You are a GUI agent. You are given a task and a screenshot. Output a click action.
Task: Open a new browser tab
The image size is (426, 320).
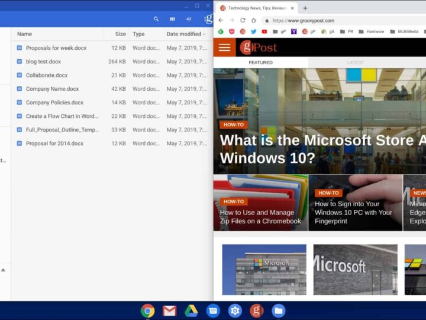(x=305, y=8)
